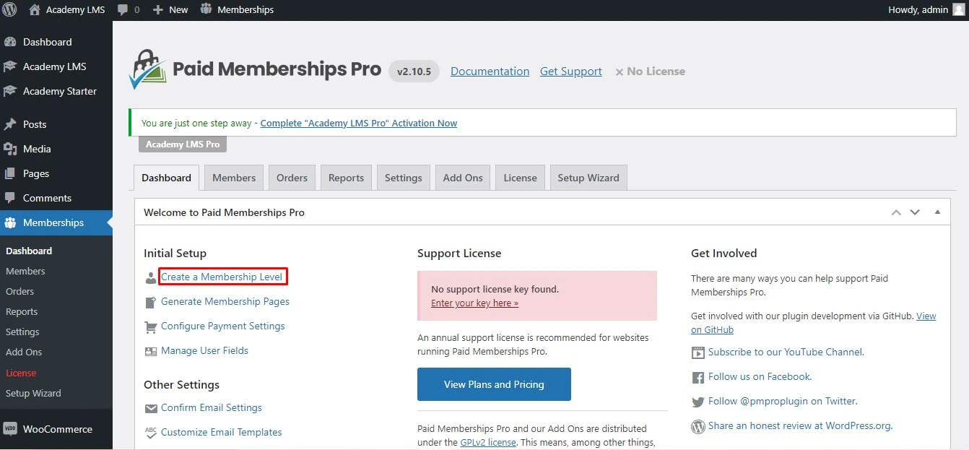Open Create a Membership Level link
The width and height of the screenshot is (969, 450).
pos(222,277)
